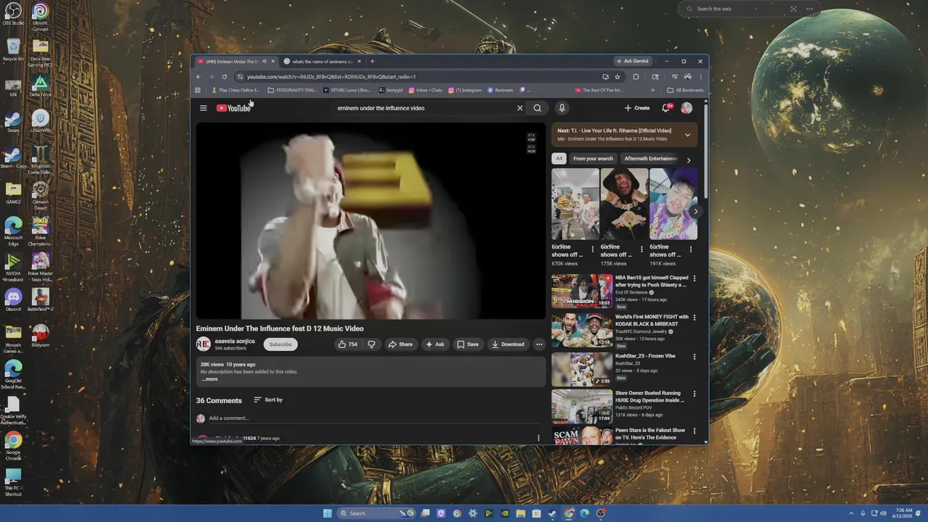This screenshot has width=928, height=522.
Task: Select Ubisoft Connect desktop icon
Action: point(41,17)
